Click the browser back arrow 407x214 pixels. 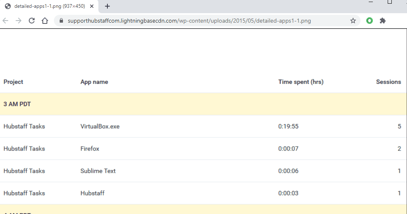[5, 21]
